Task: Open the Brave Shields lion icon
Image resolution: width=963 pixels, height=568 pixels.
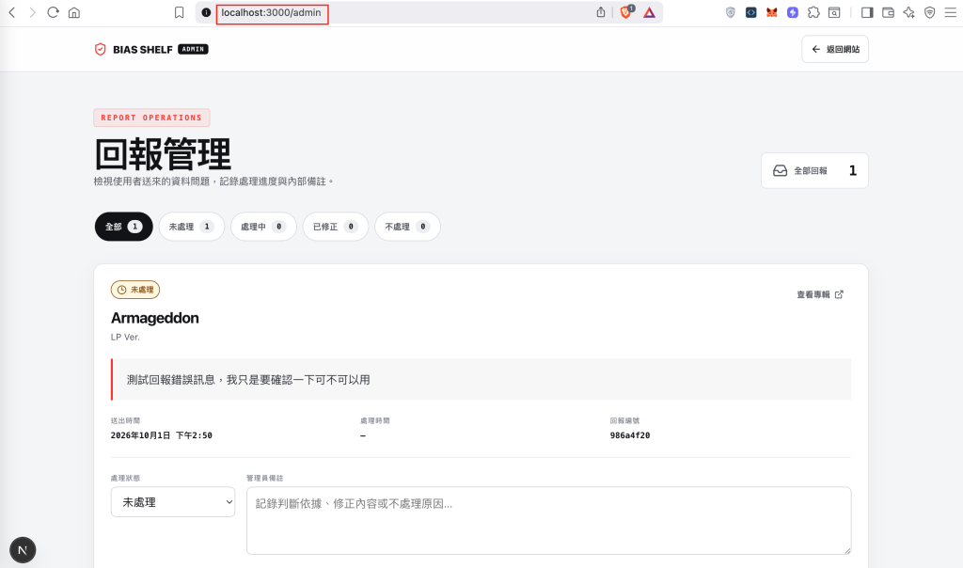Action: (x=625, y=12)
